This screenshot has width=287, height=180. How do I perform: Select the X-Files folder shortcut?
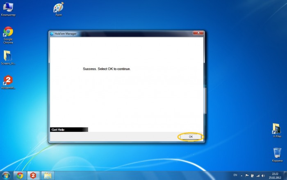click(277, 130)
